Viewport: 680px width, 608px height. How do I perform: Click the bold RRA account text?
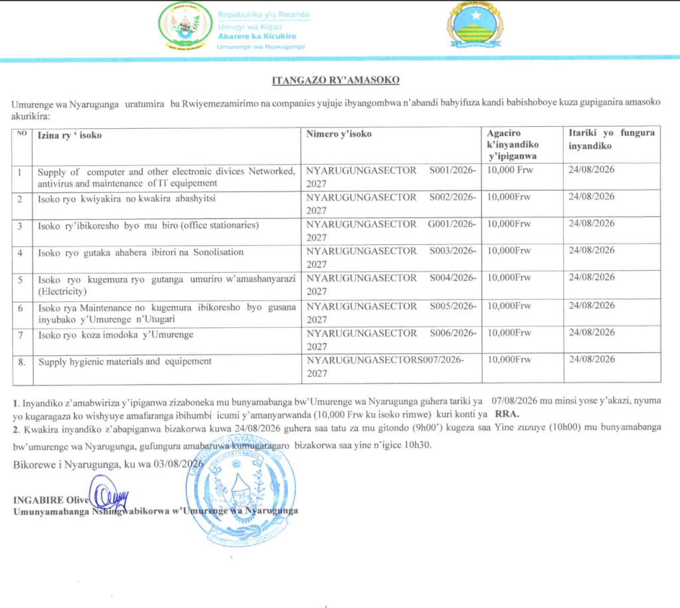pyautogui.click(x=507, y=414)
